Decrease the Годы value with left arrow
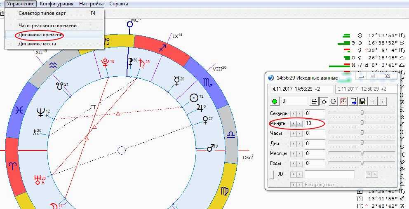 pyautogui.click(x=294, y=164)
